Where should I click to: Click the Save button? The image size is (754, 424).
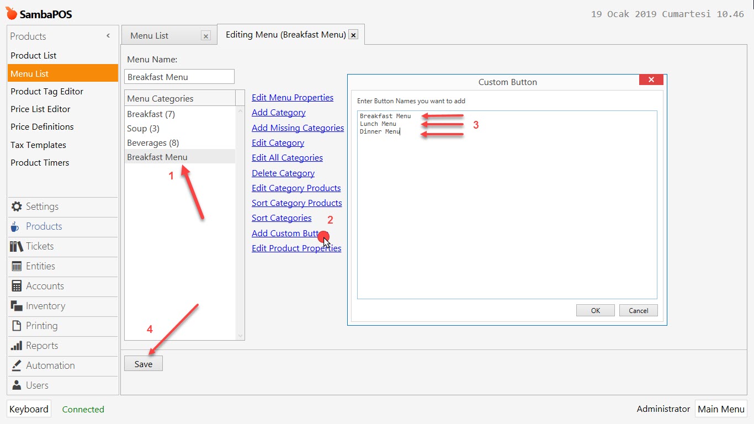point(143,363)
